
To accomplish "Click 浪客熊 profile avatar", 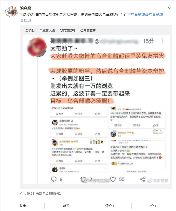I will point(11,12).
